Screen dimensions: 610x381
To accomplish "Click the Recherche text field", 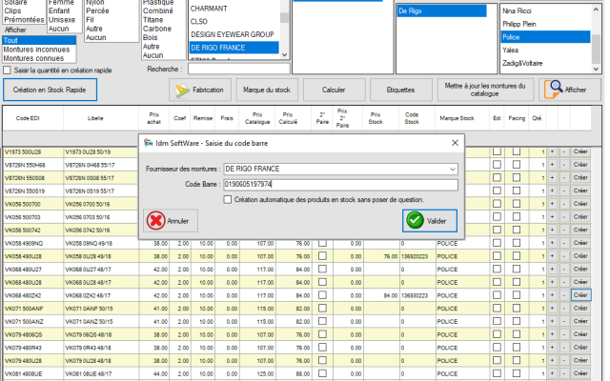I will (239, 69).
